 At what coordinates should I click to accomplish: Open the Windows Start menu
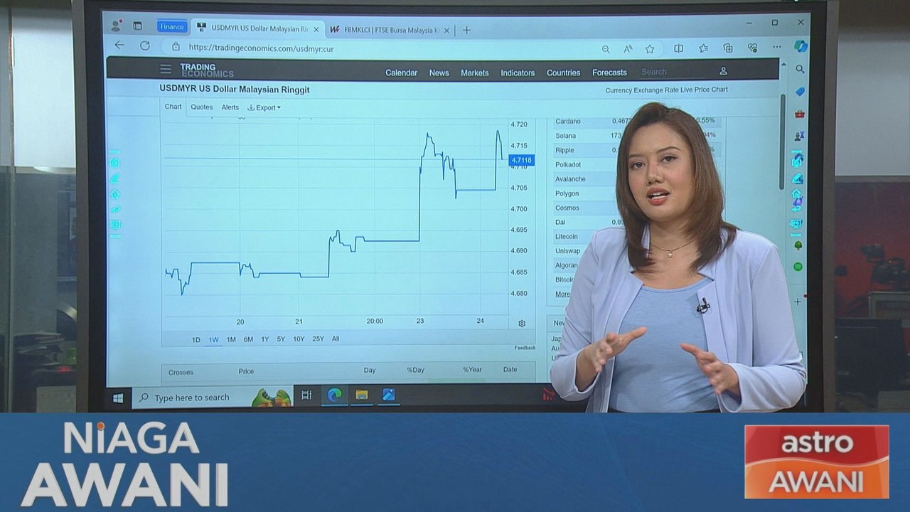(x=118, y=398)
